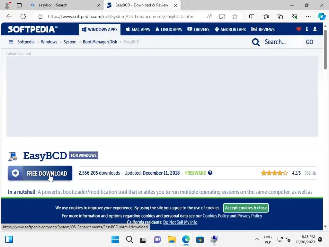Screen dimensions: 329x247
Task: Click the 952 user votes count
Action: tap(307, 173)
